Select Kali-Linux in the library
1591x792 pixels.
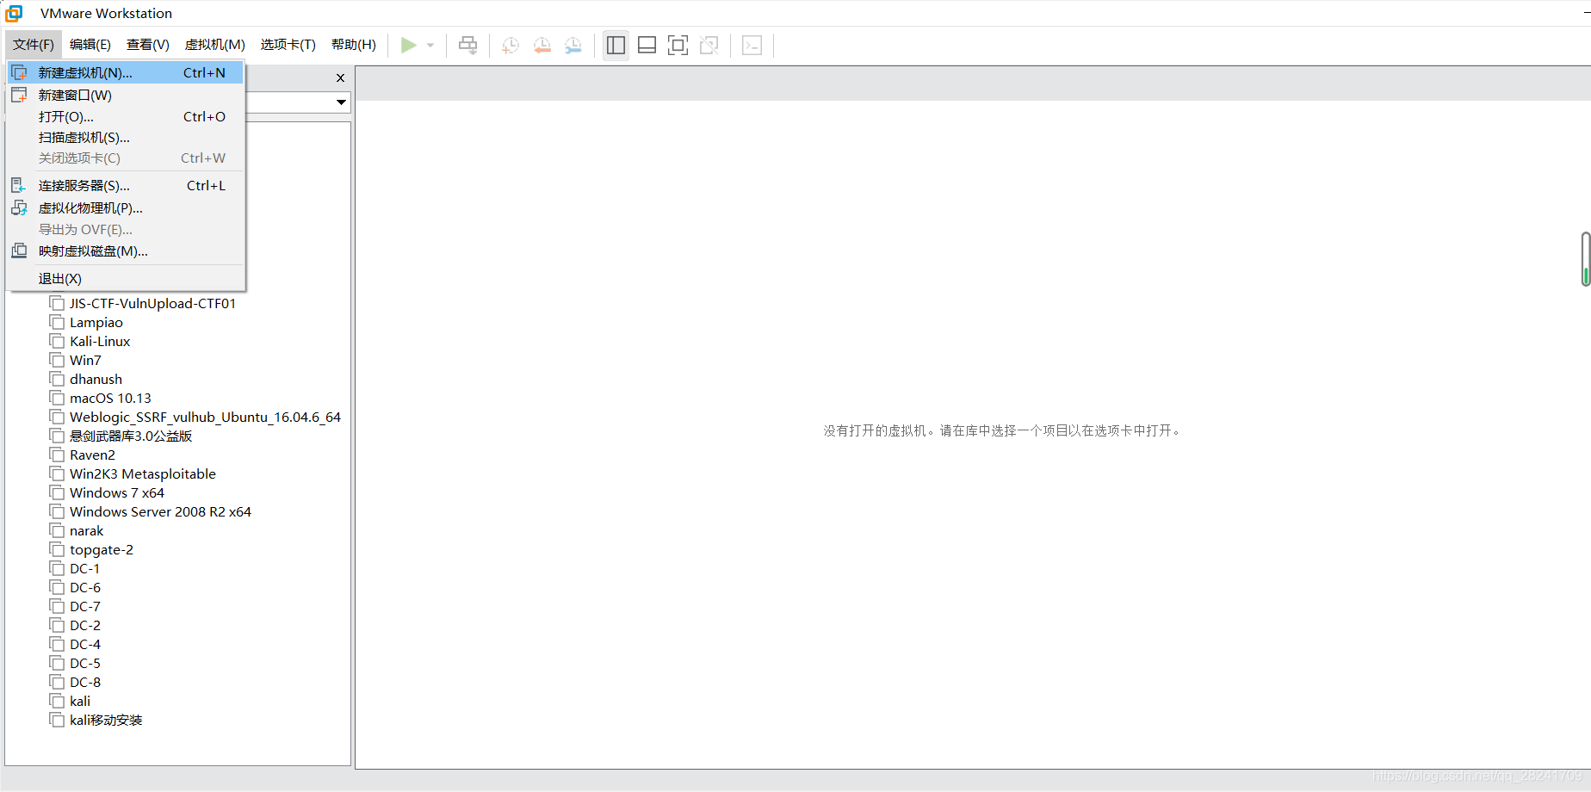[100, 342]
